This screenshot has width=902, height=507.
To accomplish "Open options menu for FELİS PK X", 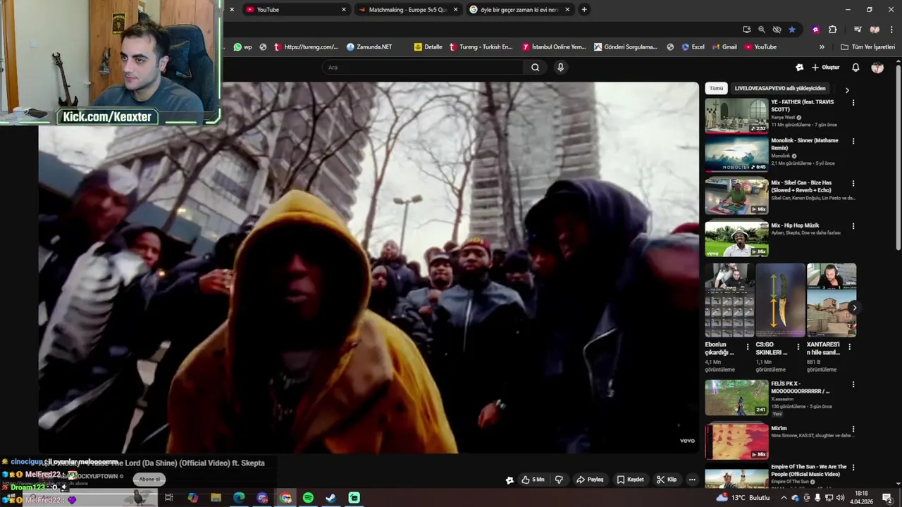I will 853,385.
